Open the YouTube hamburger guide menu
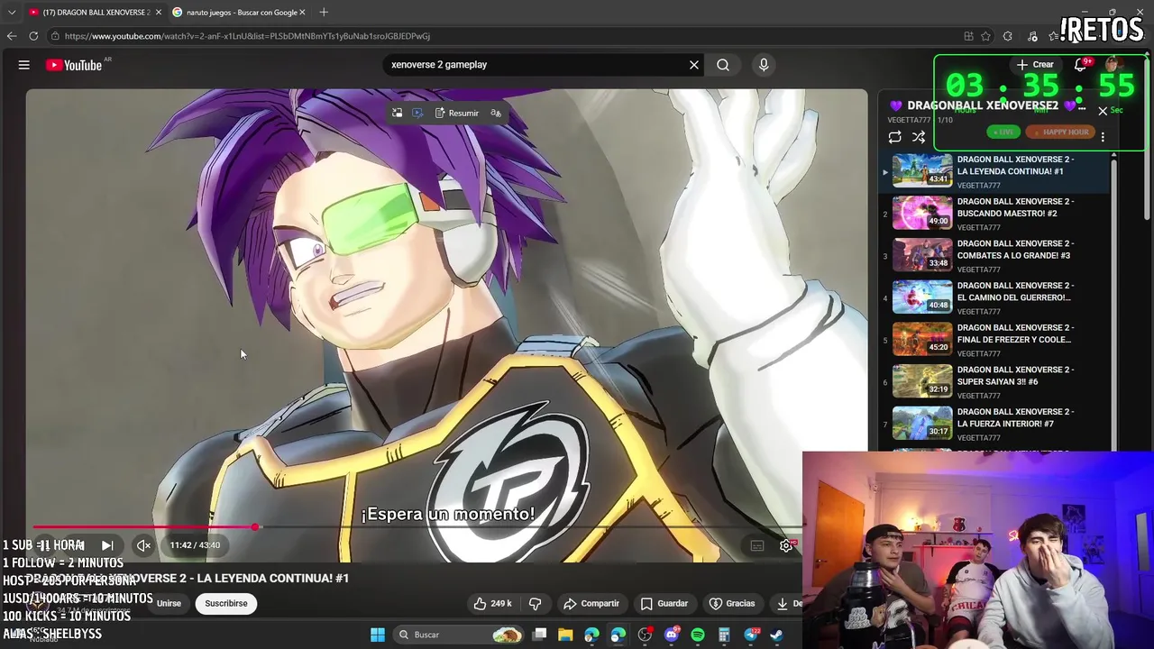Viewport: 1154px width, 649px height. coord(24,65)
